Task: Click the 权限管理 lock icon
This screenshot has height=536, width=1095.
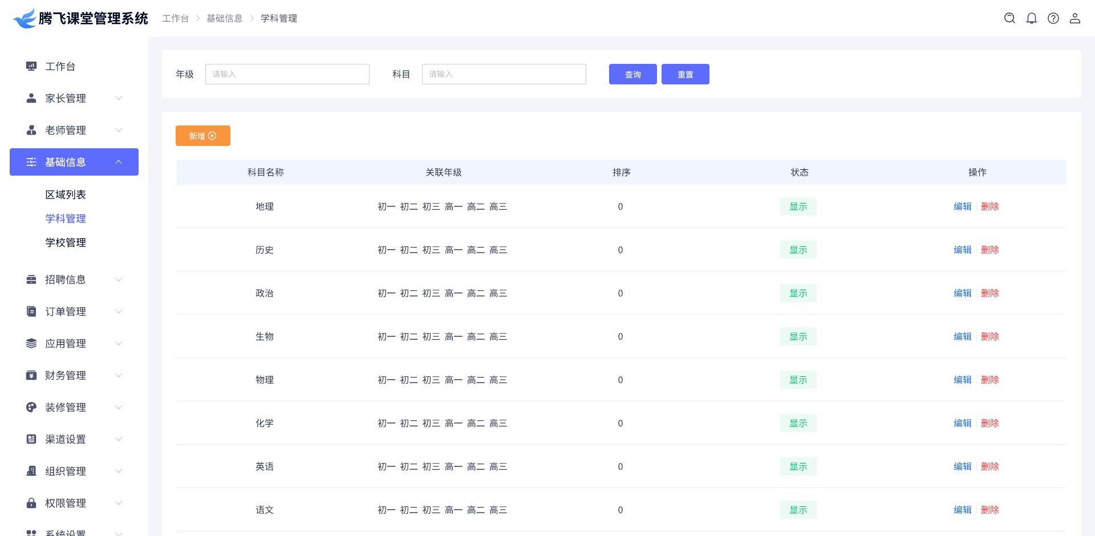Action: click(31, 503)
